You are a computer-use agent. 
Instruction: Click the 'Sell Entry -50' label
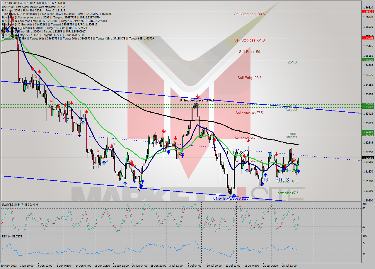249,51
